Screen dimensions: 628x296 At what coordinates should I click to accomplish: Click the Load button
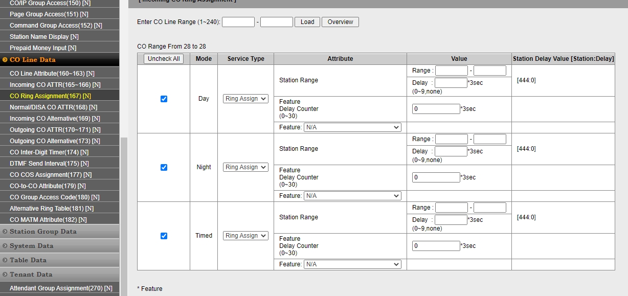pos(307,22)
